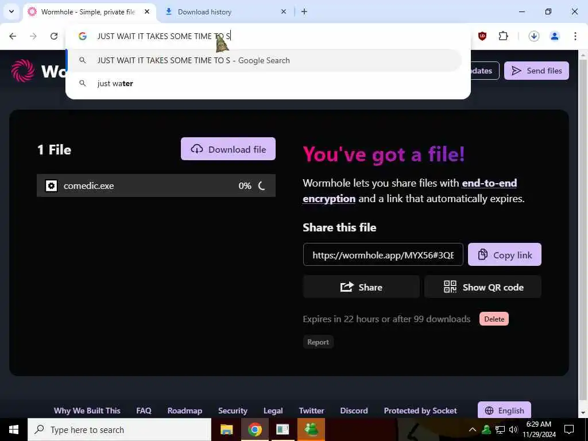Viewport: 588px width, 441px height.
Task: Click the Show QR code button
Action: click(482, 287)
